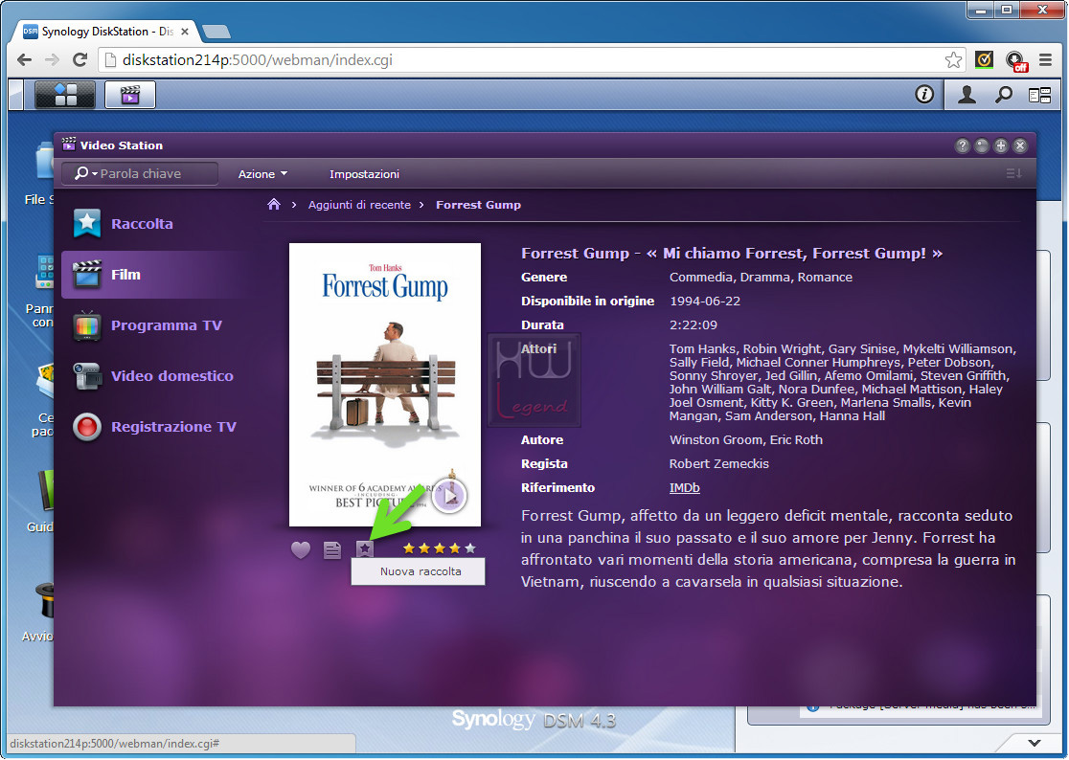Click the release date 1994-06-22

tap(705, 301)
